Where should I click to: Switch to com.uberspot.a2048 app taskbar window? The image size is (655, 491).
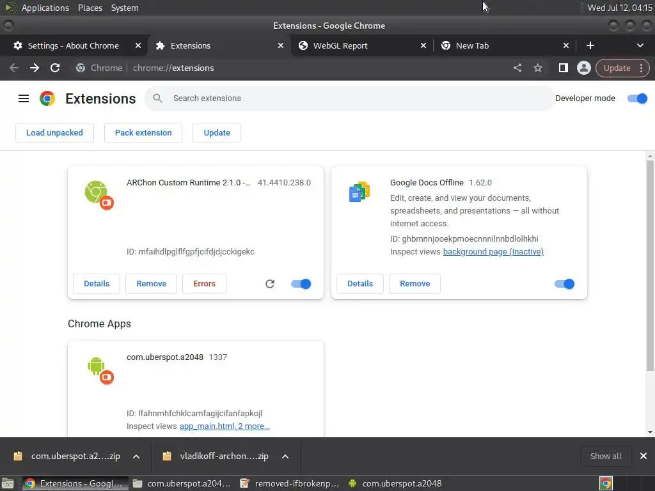point(395,483)
